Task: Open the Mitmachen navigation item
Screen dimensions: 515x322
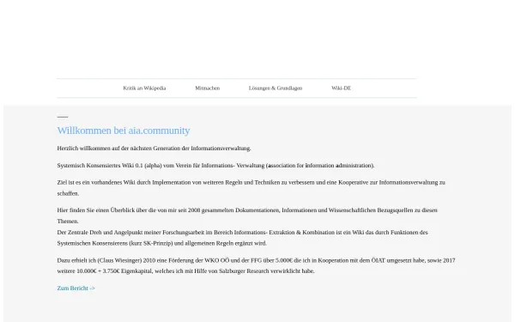Action: coord(207,88)
